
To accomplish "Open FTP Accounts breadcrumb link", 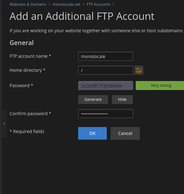I will pos(98,4).
